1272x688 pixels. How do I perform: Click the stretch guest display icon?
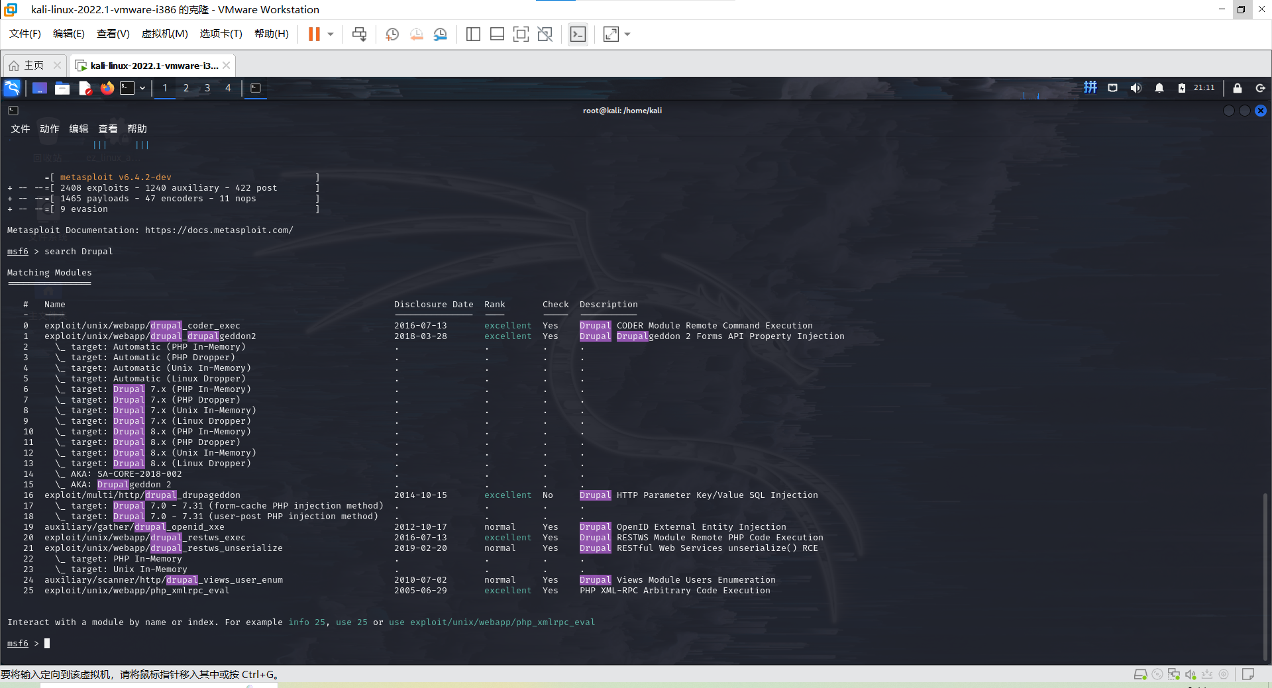click(611, 34)
